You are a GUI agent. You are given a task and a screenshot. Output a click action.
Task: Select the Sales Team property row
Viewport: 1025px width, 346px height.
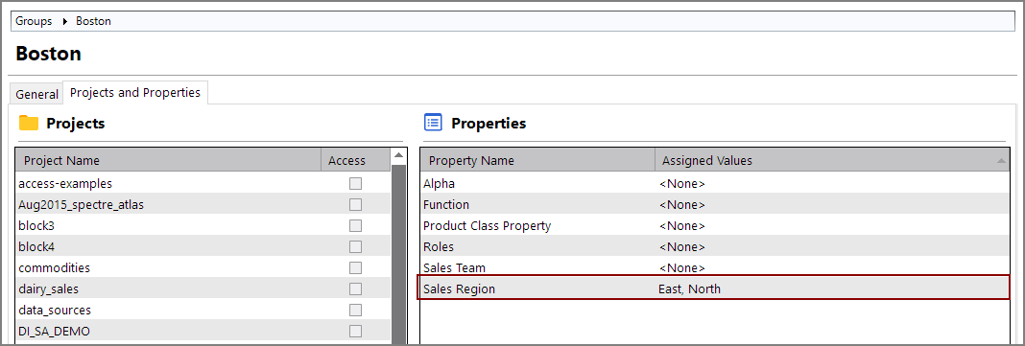click(x=714, y=267)
